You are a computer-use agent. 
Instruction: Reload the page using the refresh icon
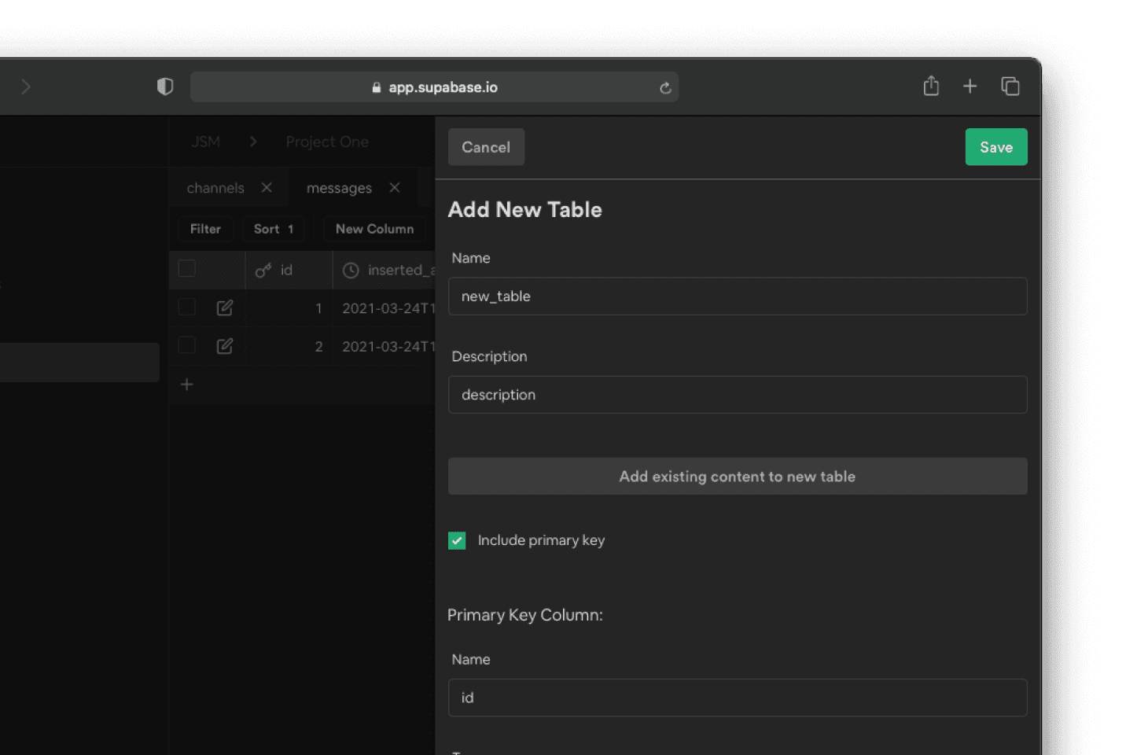[x=665, y=87]
